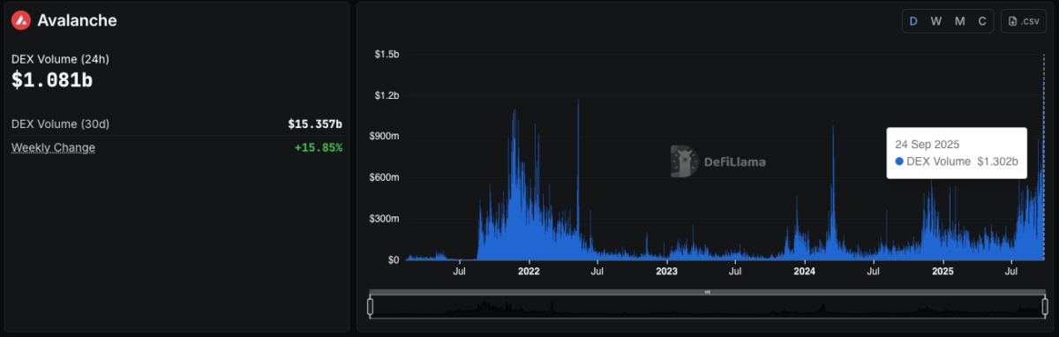Click the $1.302b tooltip value
1059x337 pixels.
[997, 161]
